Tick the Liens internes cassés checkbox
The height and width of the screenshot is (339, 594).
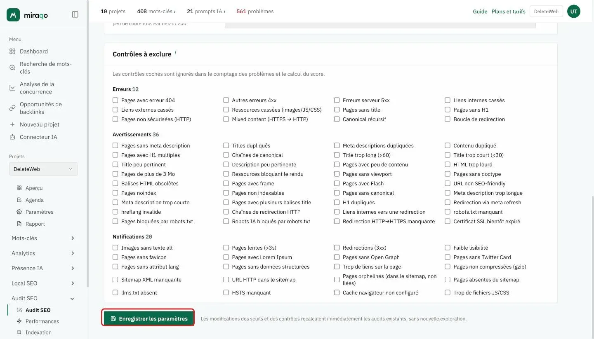(x=448, y=100)
